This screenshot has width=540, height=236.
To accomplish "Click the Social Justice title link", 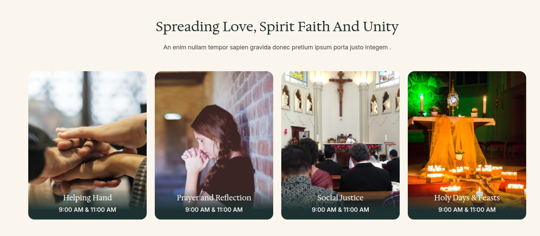I will [x=340, y=198].
